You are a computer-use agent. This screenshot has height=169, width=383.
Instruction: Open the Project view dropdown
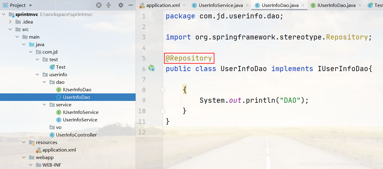[x=30, y=5]
